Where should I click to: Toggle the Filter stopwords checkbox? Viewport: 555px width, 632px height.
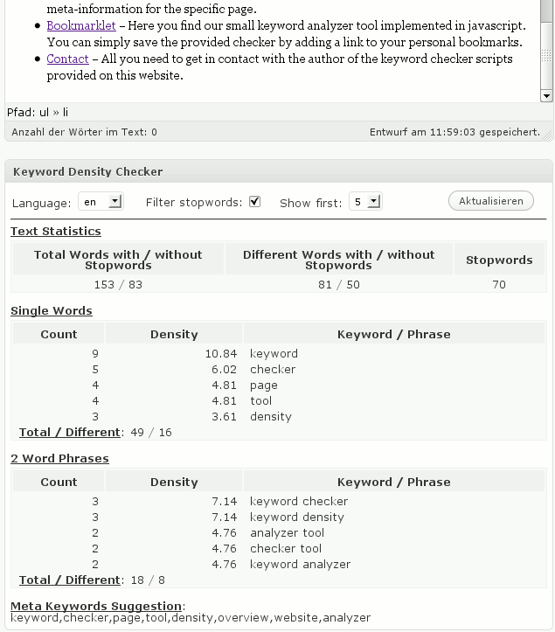point(254,202)
